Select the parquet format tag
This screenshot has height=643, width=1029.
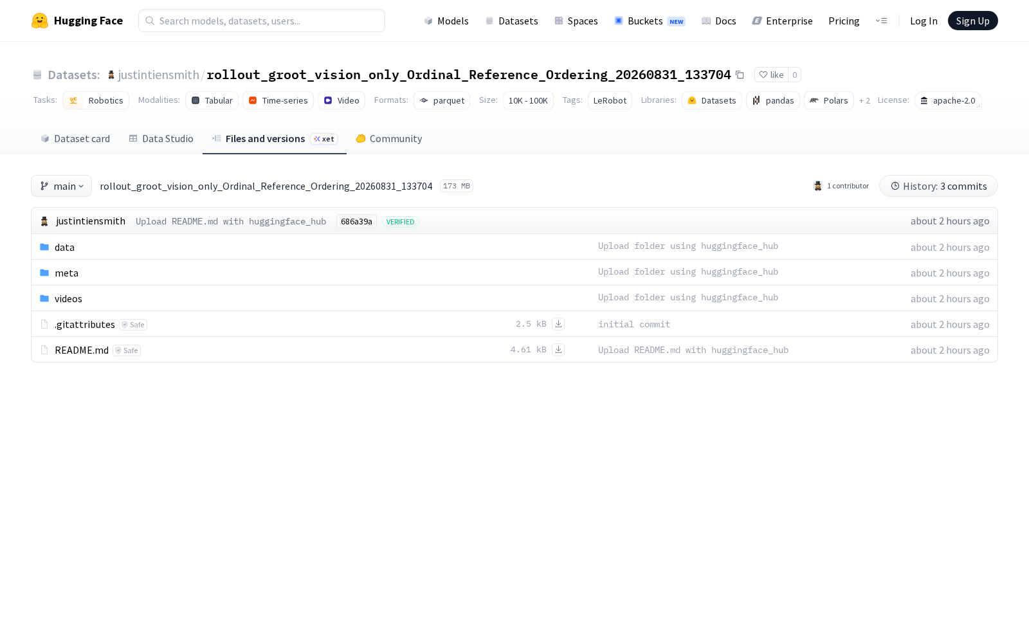point(442,100)
